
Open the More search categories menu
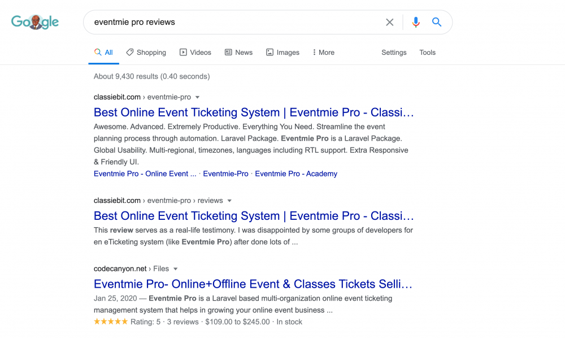point(324,53)
